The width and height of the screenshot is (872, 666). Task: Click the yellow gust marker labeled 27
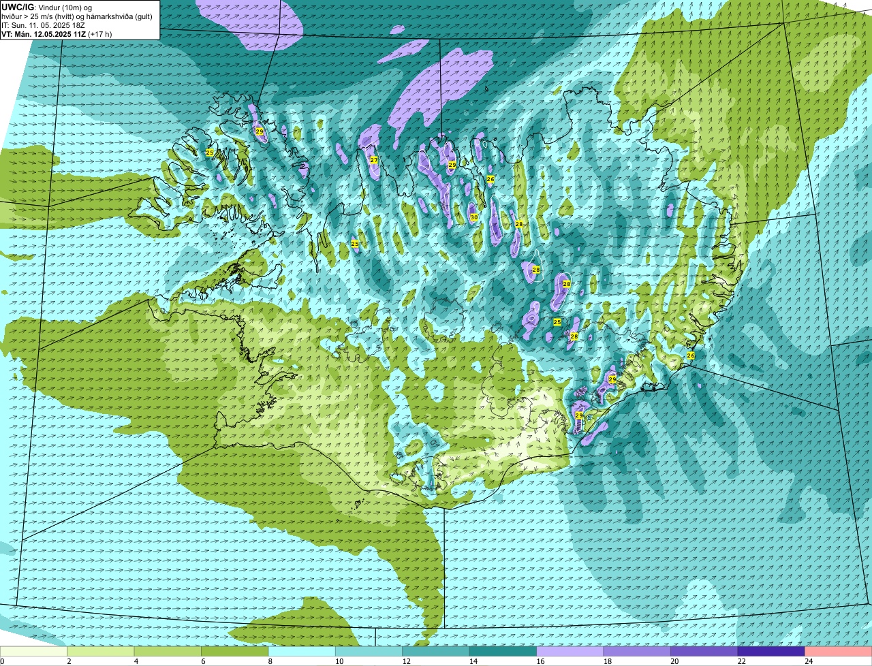pyautogui.click(x=373, y=160)
